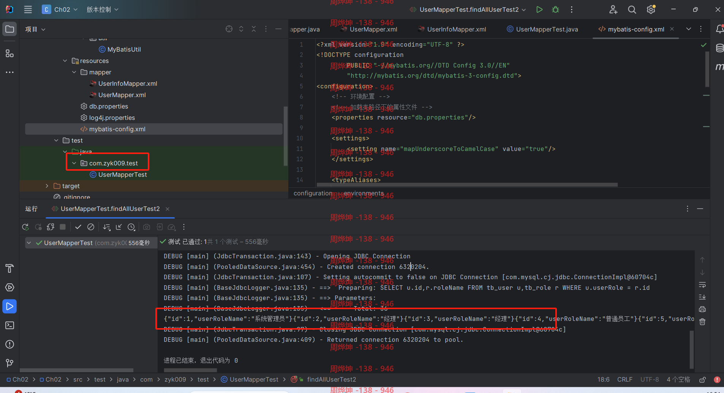The image size is (724, 393).
Task: Open version control (版本控制) dropdown
Action: [x=103, y=9]
